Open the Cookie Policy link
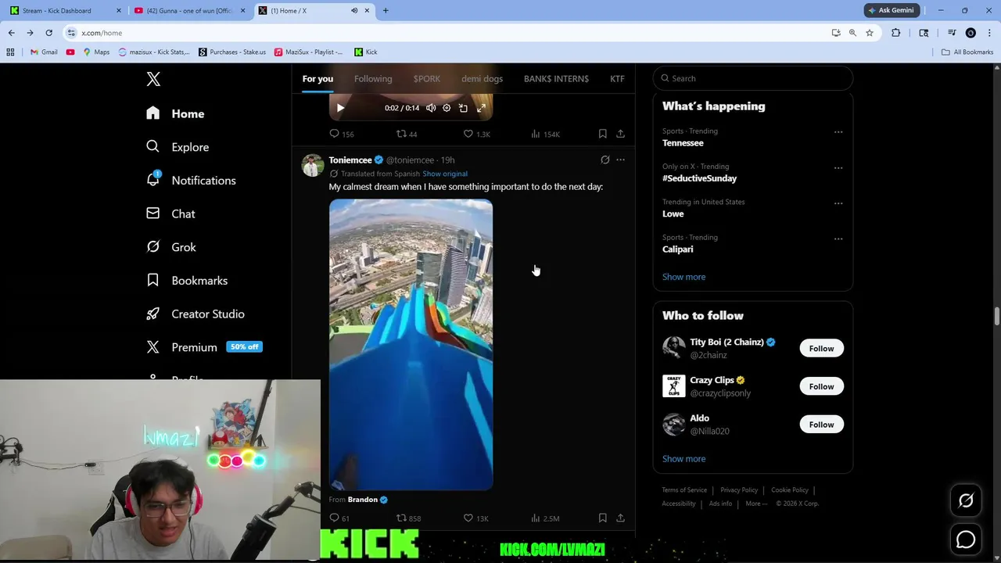Image resolution: width=1001 pixels, height=563 pixels. (x=790, y=490)
